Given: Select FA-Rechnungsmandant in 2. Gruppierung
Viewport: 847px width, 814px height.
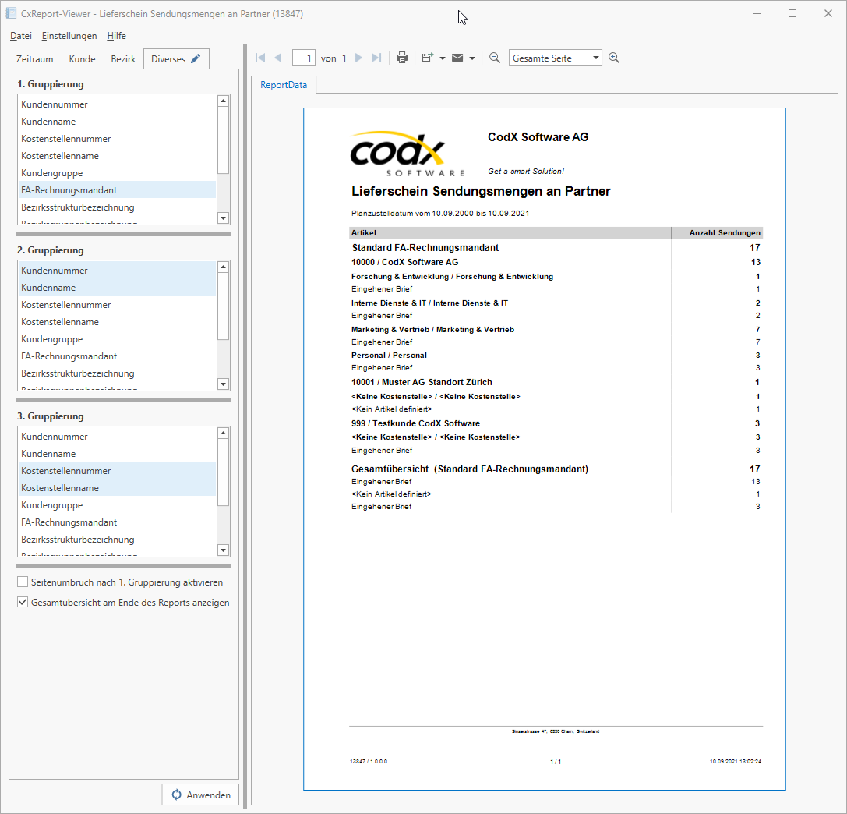Looking at the screenshot, I should tap(117, 356).
